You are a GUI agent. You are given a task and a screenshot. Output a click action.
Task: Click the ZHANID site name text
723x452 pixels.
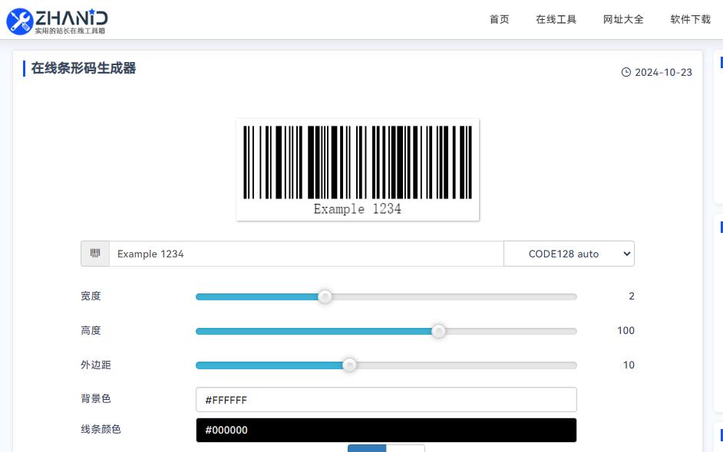71,18
